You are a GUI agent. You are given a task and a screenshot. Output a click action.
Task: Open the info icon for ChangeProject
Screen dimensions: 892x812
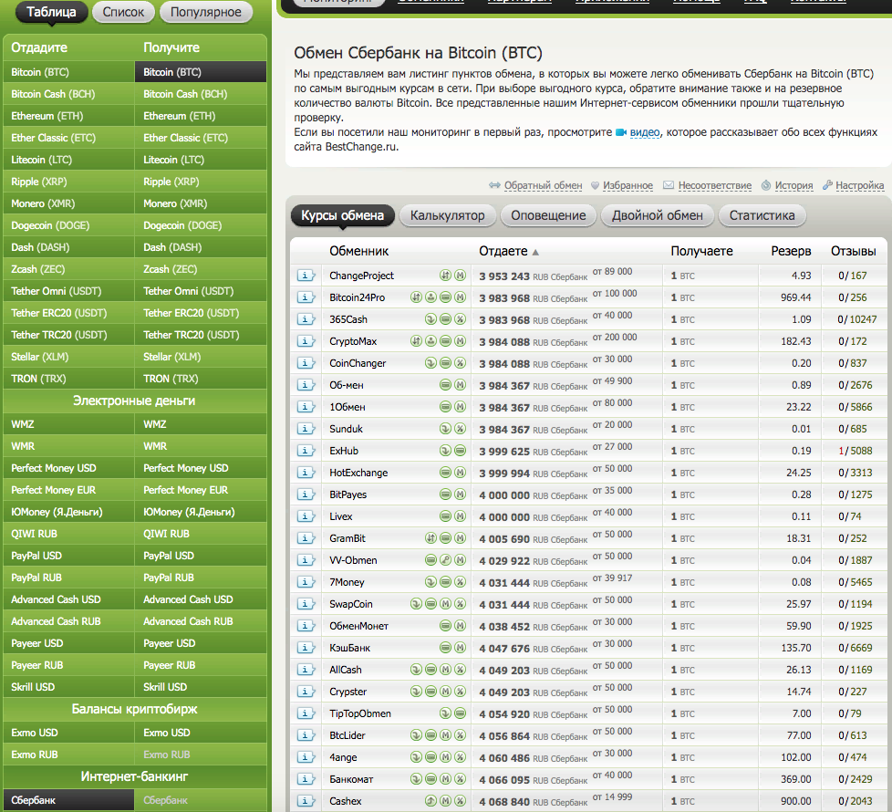[306, 276]
